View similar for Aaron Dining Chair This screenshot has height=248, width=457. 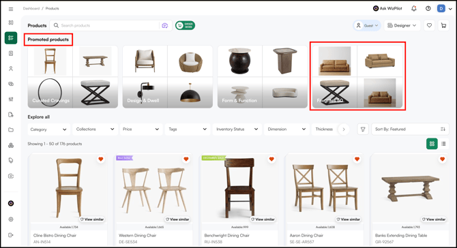pos(348,219)
